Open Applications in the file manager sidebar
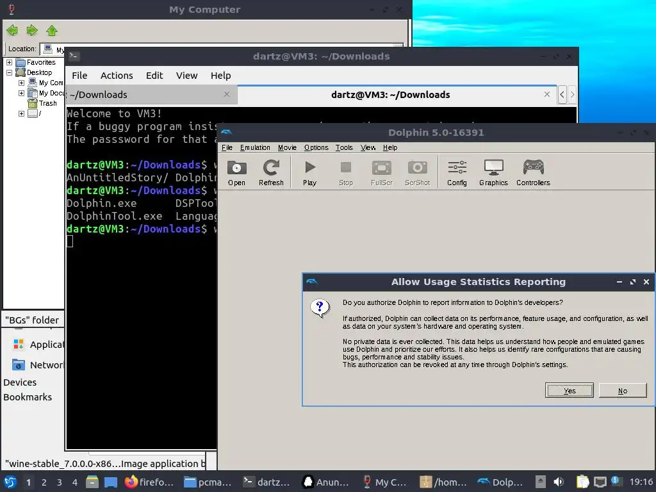This screenshot has width=656, height=492. pyautogui.click(x=38, y=344)
